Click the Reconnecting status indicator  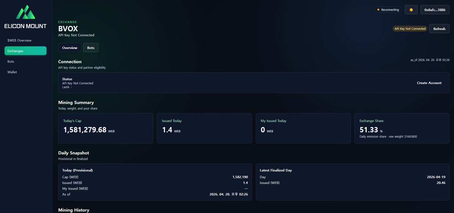coord(388,10)
